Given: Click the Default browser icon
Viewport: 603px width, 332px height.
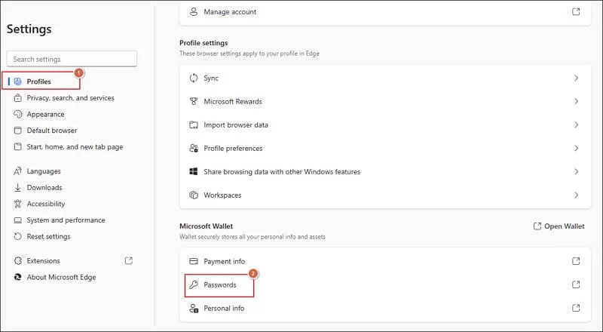Looking at the screenshot, I should click(x=17, y=131).
